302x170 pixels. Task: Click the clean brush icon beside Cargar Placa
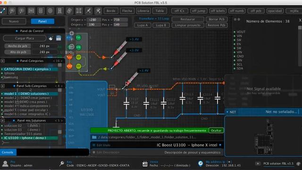point(51,38)
